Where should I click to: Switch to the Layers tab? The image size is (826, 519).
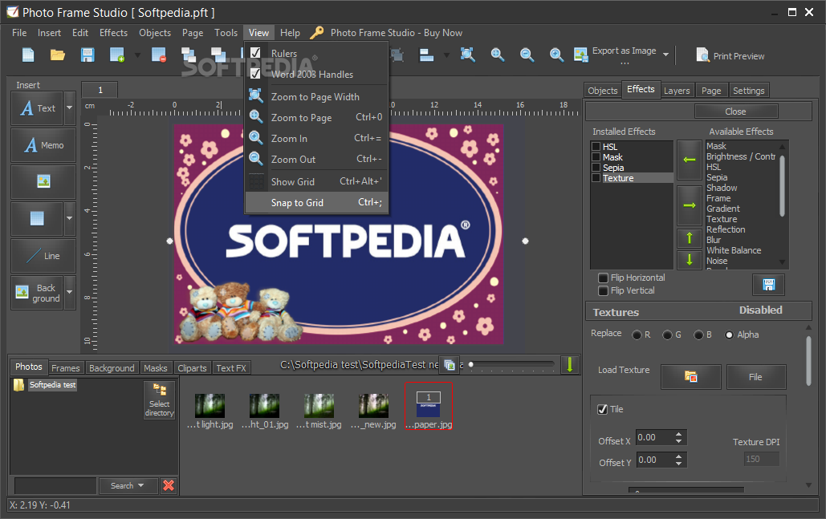677,91
